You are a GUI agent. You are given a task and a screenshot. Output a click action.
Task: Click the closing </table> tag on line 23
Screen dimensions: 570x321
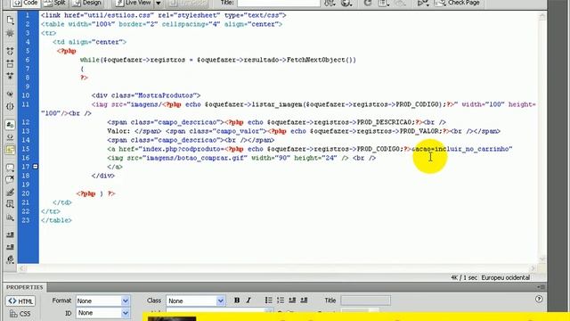(56, 220)
